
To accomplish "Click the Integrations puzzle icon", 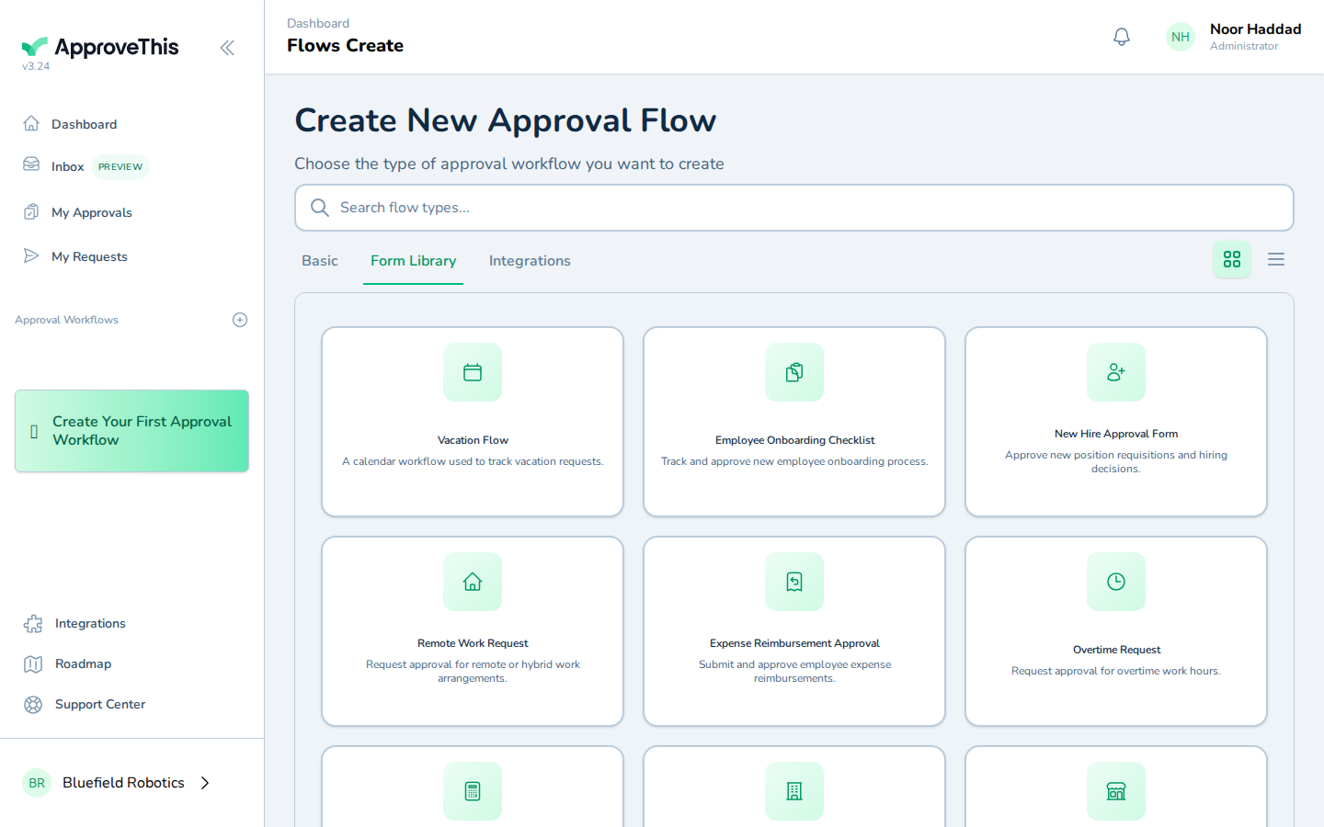I will 33,624.
